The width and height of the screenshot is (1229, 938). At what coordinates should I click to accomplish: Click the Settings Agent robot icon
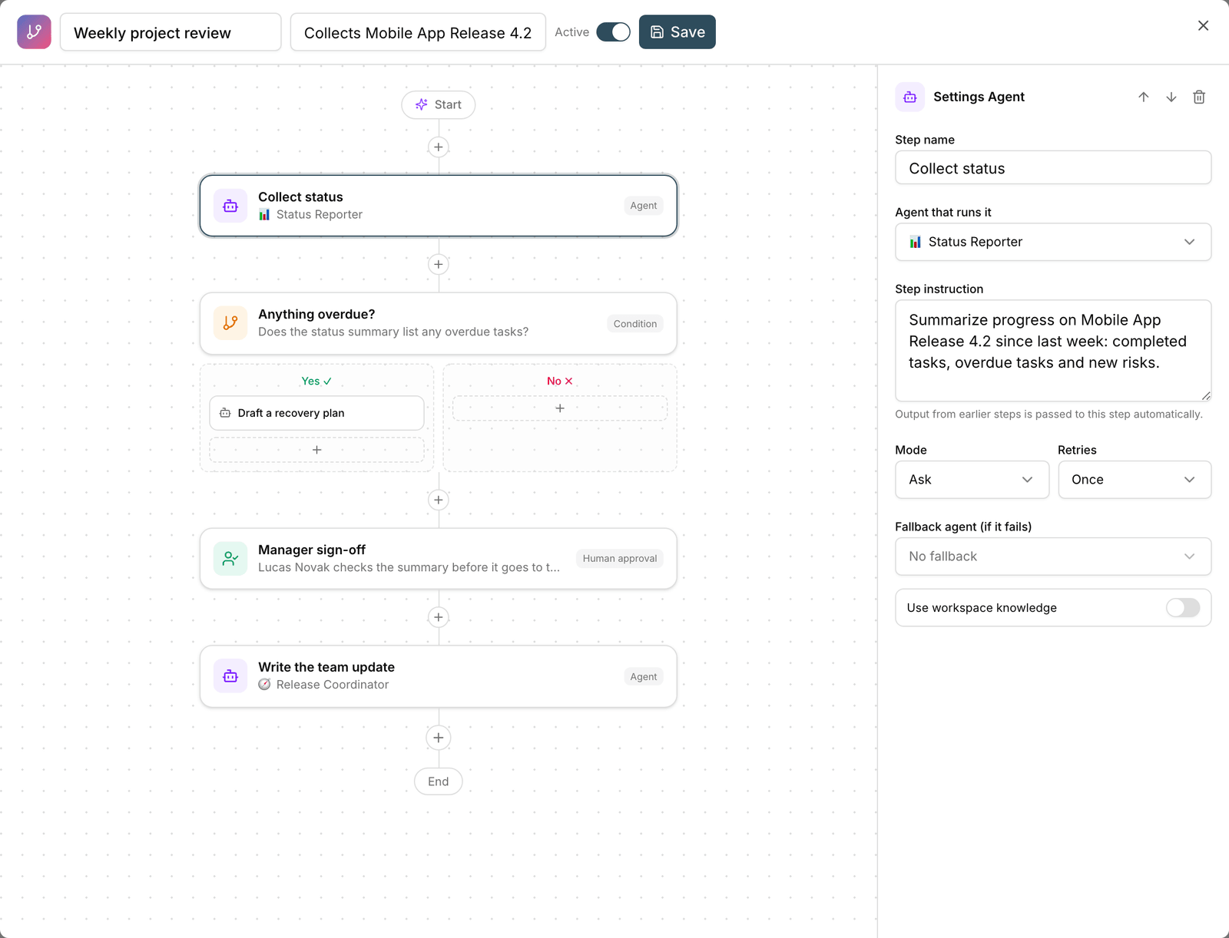click(x=910, y=97)
